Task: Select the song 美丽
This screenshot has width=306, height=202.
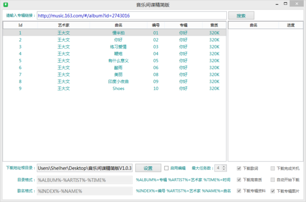Action: (x=118, y=74)
